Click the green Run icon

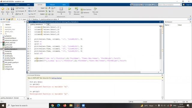(70, 9)
